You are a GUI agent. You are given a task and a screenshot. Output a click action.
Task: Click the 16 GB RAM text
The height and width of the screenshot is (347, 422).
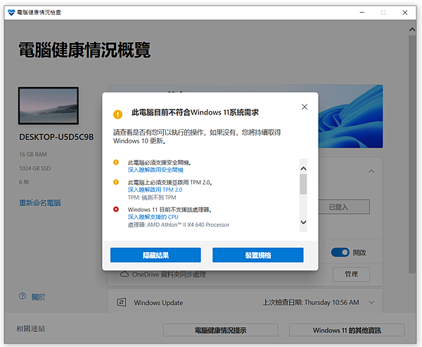(x=33, y=155)
